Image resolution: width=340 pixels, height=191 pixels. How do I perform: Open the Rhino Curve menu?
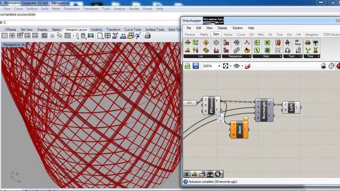(18, 9)
